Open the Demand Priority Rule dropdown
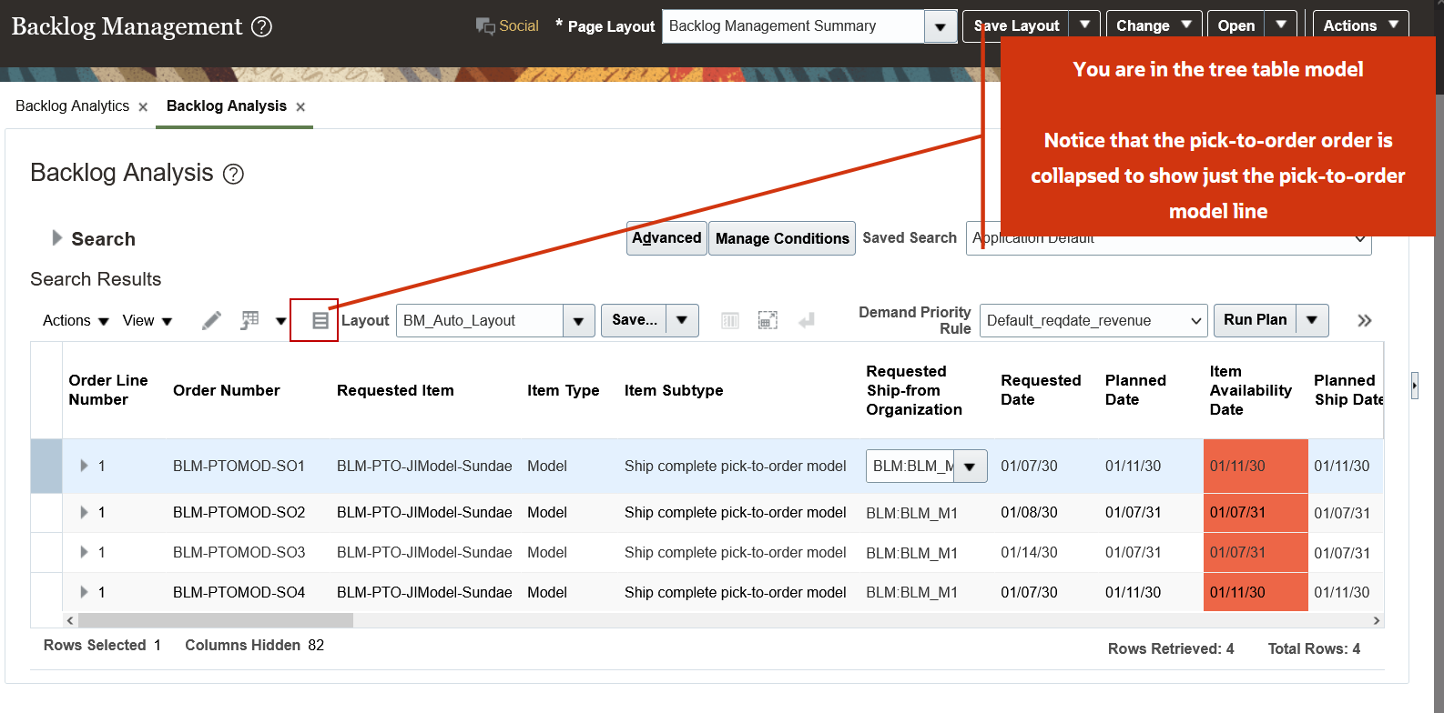This screenshot has width=1444, height=713. coord(1093,320)
